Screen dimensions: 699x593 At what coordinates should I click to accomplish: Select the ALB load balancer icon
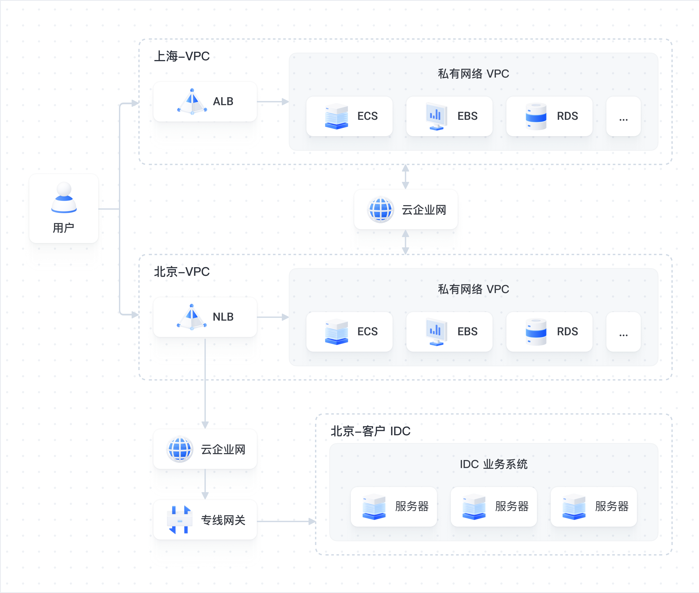point(192,101)
